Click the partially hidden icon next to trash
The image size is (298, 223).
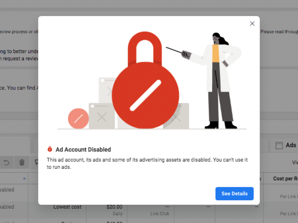pyautogui.click(x=36, y=163)
